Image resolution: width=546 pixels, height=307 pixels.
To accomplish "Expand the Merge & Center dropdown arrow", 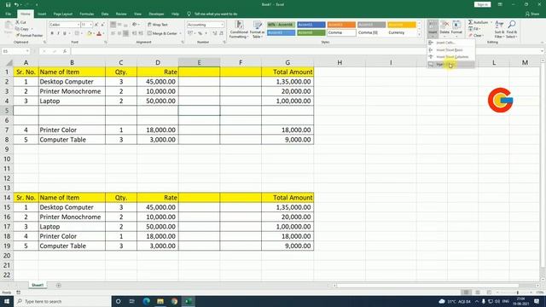I will [180, 33].
